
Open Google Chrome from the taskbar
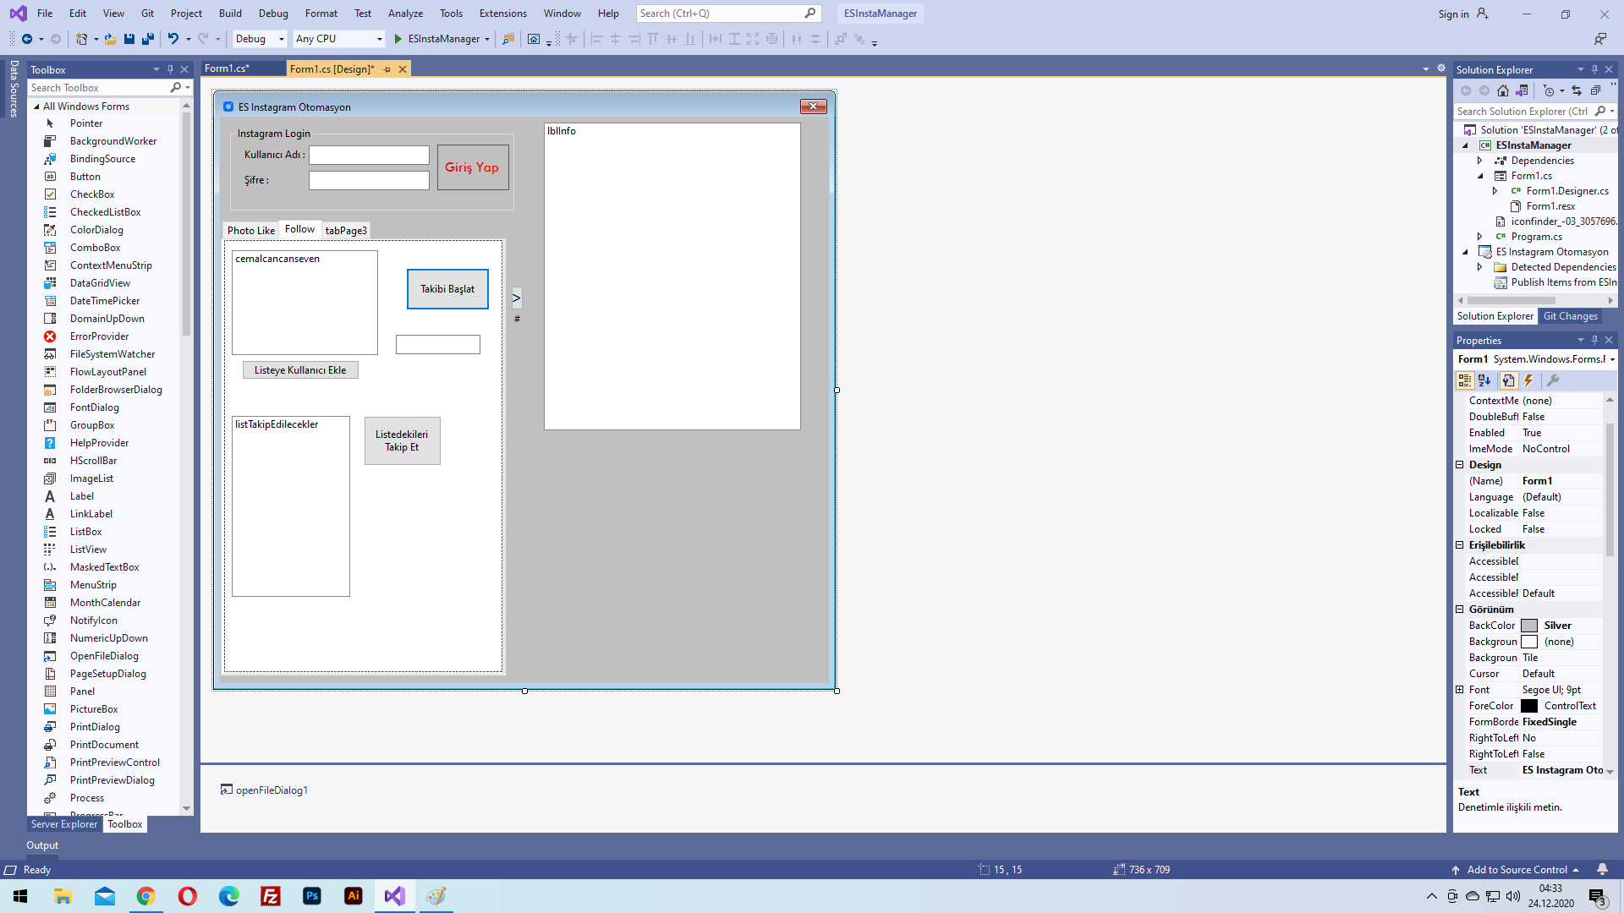pos(146,896)
